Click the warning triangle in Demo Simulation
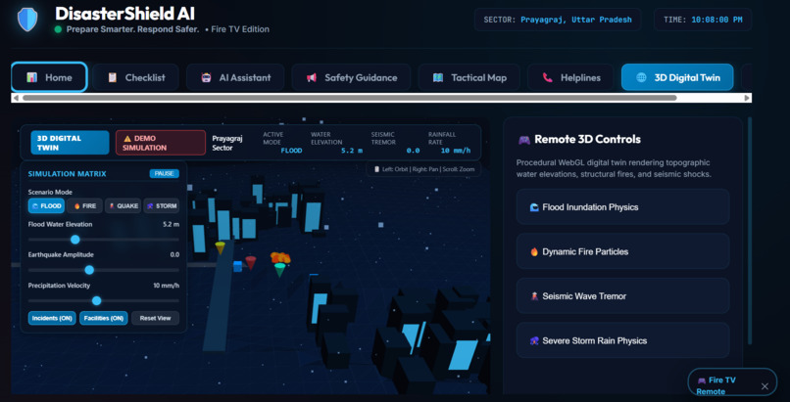 (x=127, y=138)
